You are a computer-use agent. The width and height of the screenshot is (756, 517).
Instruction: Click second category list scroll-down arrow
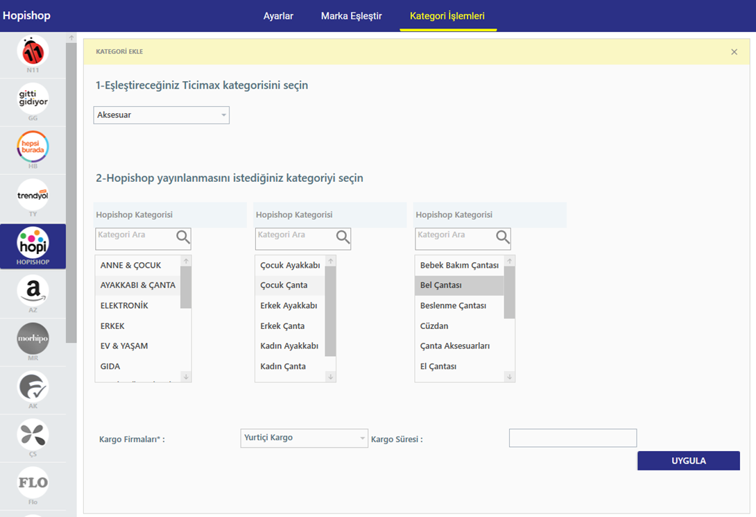pyautogui.click(x=331, y=377)
